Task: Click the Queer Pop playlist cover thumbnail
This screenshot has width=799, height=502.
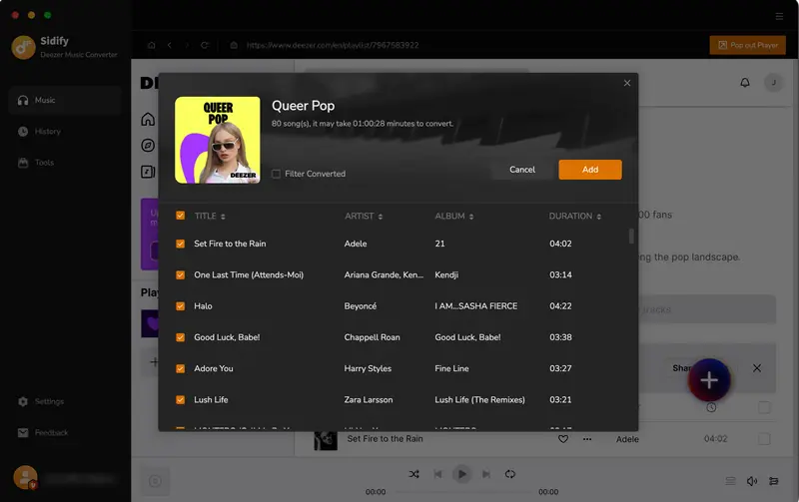Action: pyautogui.click(x=217, y=140)
